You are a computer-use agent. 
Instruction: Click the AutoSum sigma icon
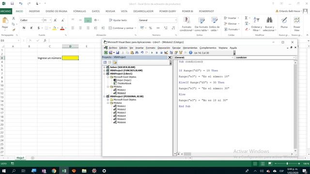pos(246,18)
